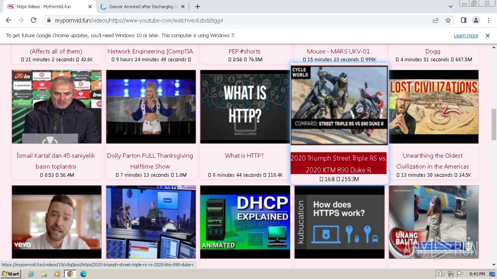Click İsmail Kartal'dan 45 saniyelik title
497x279 pixels.
pyautogui.click(x=56, y=161)
